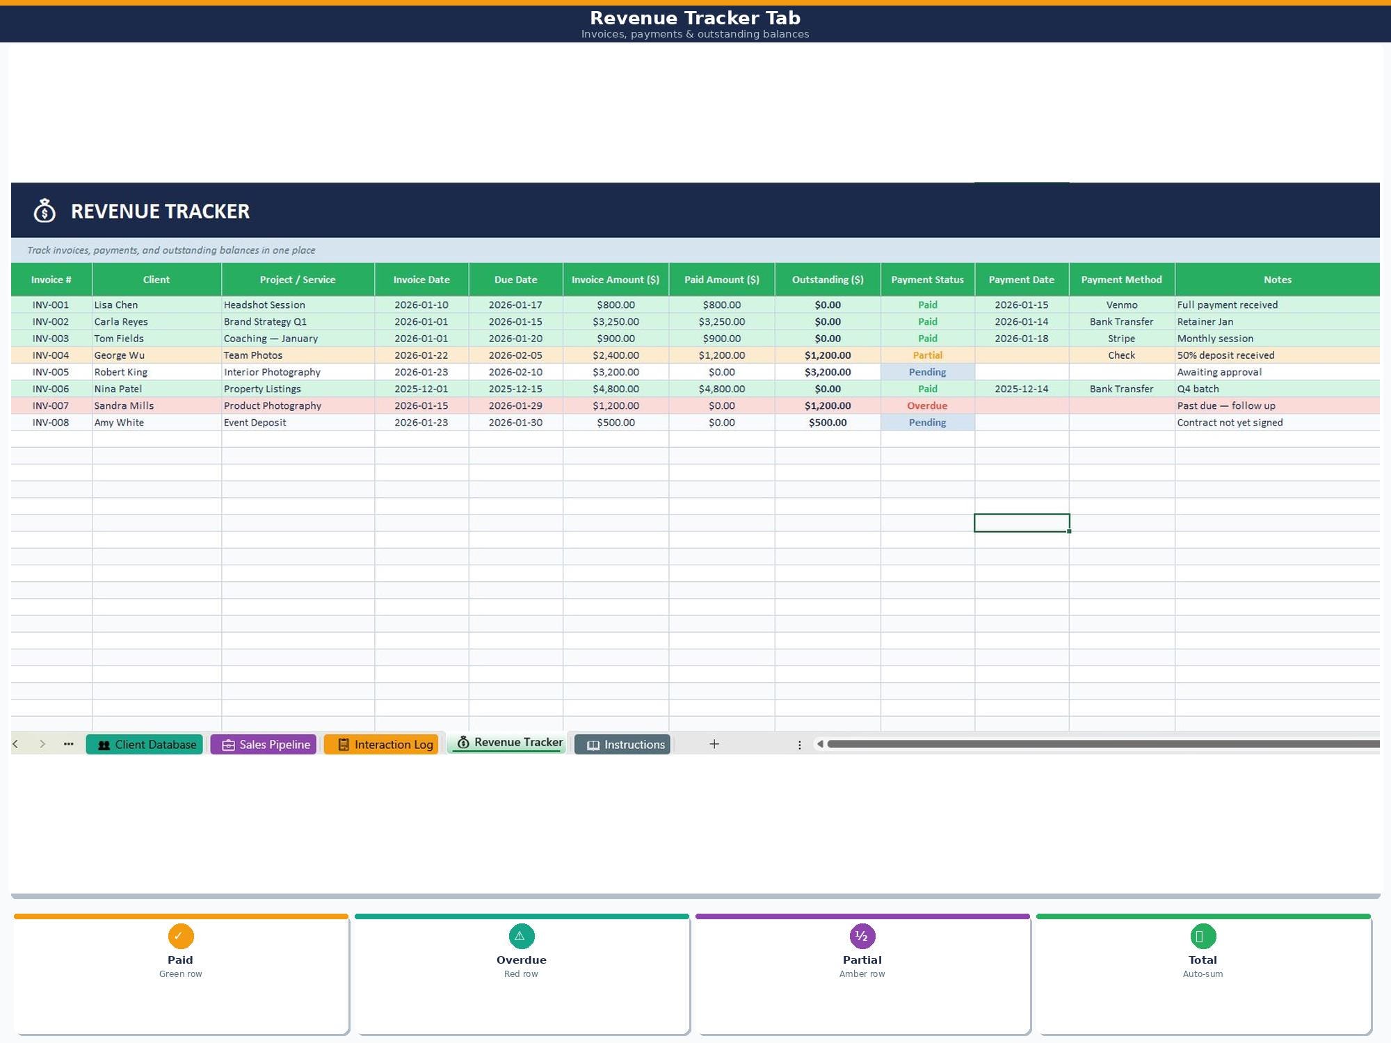Viewport: 1391px width, 1043px height.
Task: Select the Lisa Chen client cell
Action: click(x=156, y=305)
